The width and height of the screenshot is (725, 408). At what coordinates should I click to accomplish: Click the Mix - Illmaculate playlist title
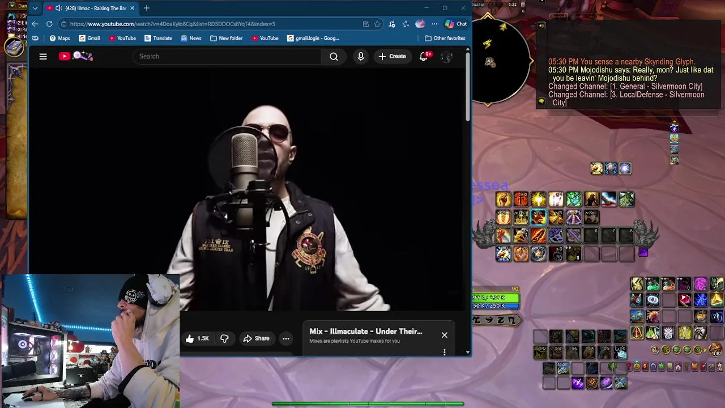[366, 331]
